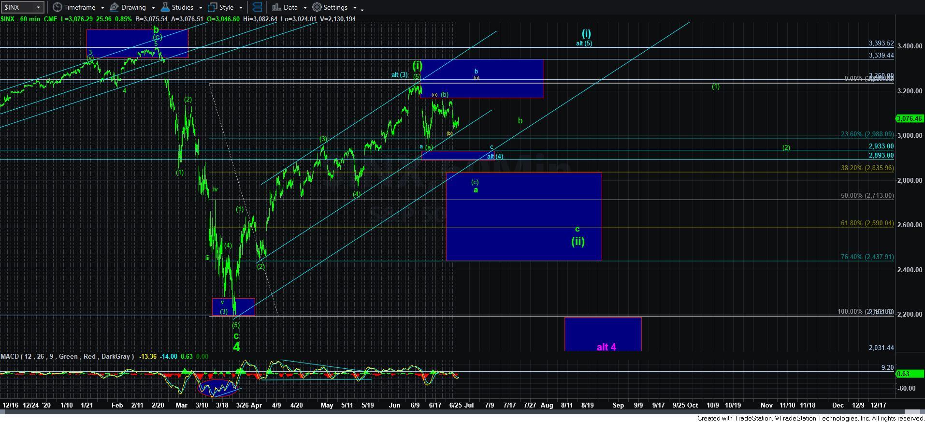925x422 pixels.
Task: Click the 2,893.00 price level label
Action: 881,155
